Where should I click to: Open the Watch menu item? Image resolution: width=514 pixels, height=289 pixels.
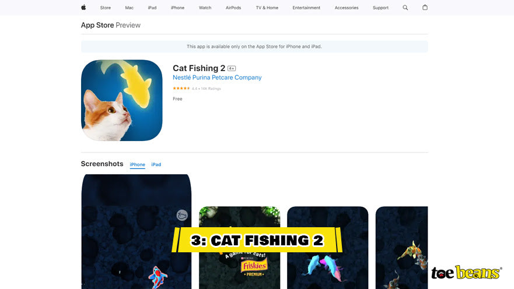[205, 8]
